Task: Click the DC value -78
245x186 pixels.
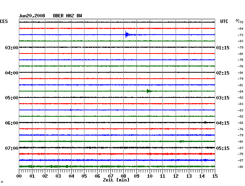Action: coord(241,22)
